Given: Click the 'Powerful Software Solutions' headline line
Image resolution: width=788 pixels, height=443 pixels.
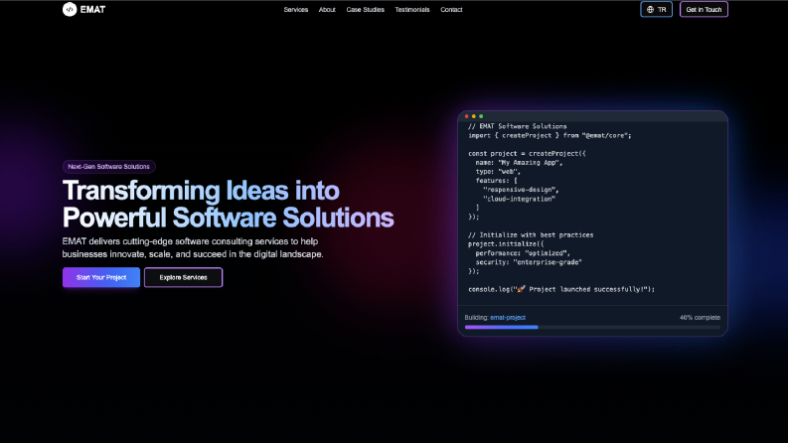Looking at the screenshot, I should (228, 218).
